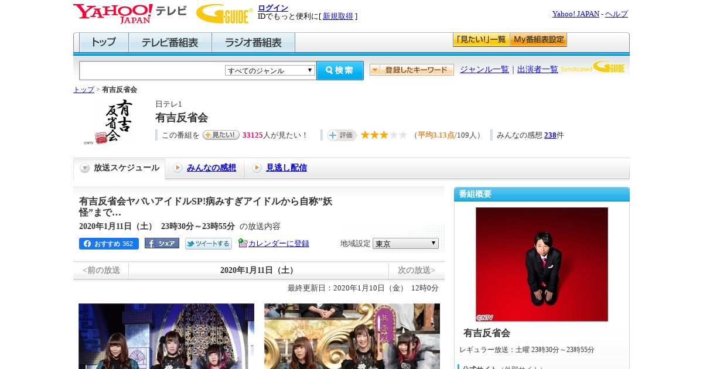Click the 2020年1月11日（土） date heading
The width and height of the screenshot is (703, 369).
pos(258,270)
